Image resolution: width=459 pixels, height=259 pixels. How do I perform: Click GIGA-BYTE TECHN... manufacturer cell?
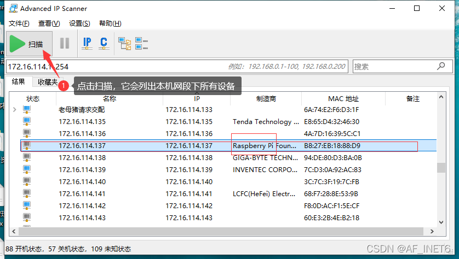[x=265, y=158]
